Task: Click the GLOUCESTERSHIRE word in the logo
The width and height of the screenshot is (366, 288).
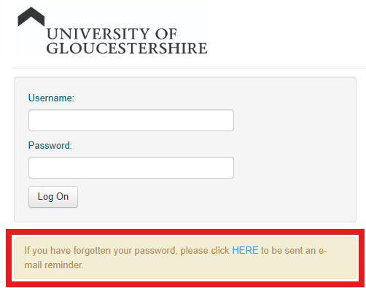Action: click(127, 48)
